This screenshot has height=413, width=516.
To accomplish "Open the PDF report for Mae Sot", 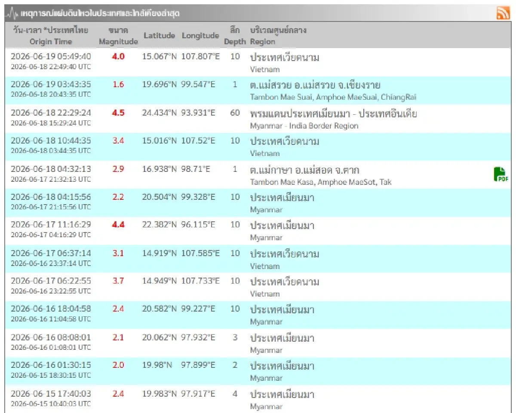I will (x=501, y=174).
